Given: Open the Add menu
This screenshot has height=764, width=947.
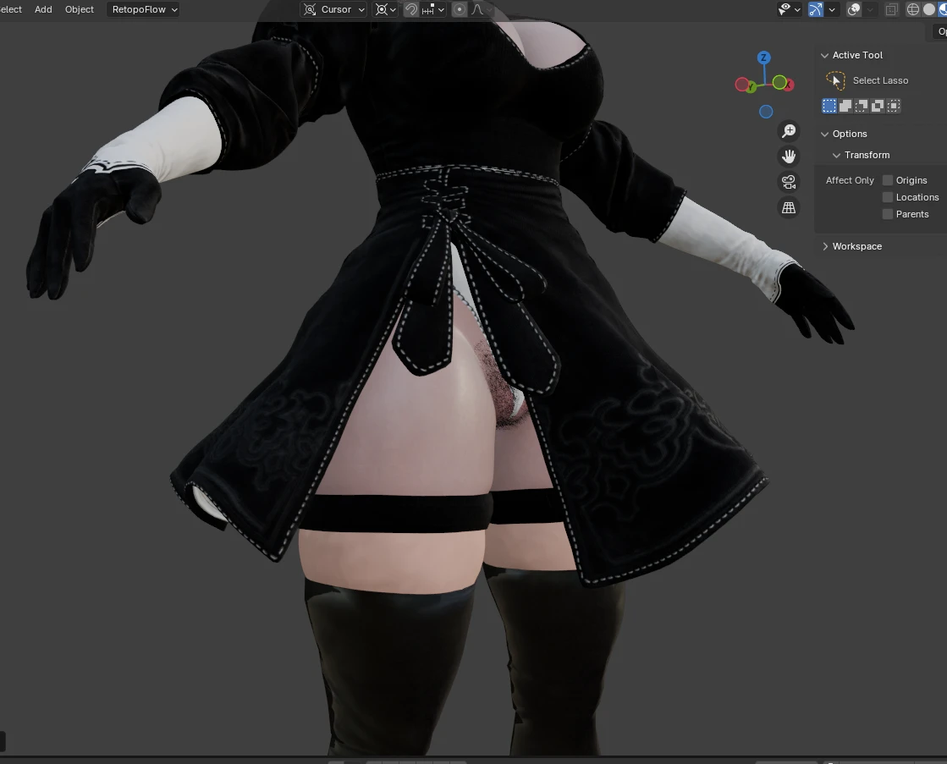Looking at the screenshot, I should coord(43,9).
